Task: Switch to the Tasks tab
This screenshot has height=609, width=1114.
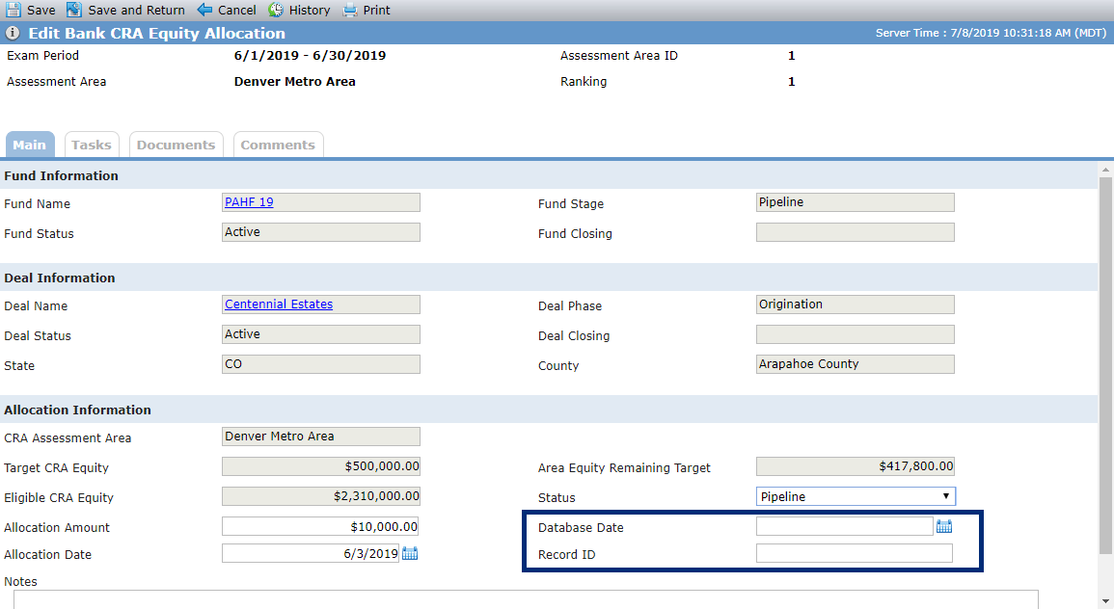Action: coord(92,145)
